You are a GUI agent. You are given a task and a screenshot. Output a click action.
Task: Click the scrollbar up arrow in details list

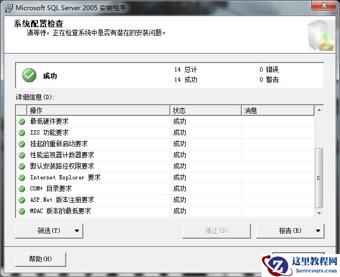click(319, 110)
